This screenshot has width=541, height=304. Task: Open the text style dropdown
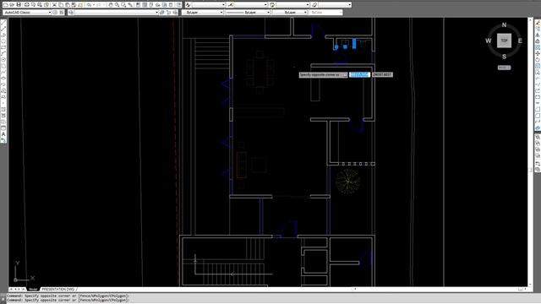coord(209,5)
